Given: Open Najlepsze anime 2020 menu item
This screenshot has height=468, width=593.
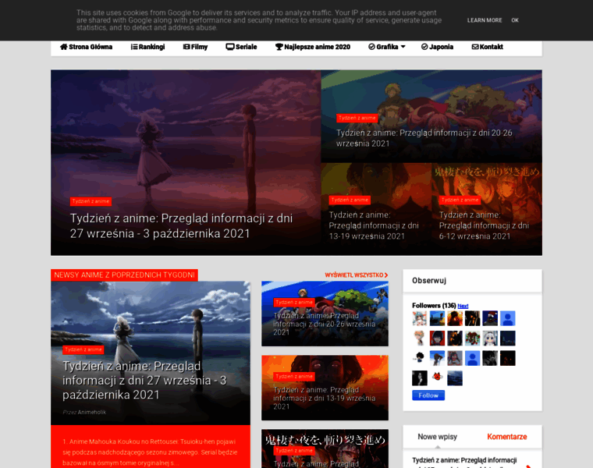Looking at the screenshot, I should tap(313, 47).
